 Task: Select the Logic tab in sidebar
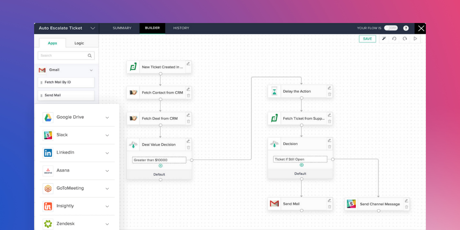79,43
